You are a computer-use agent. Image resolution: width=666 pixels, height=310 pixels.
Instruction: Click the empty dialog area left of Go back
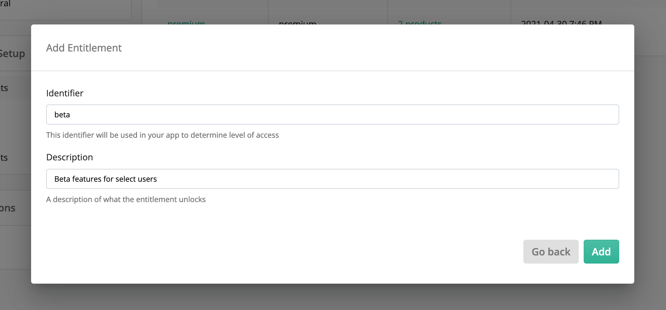coord(283,252)
